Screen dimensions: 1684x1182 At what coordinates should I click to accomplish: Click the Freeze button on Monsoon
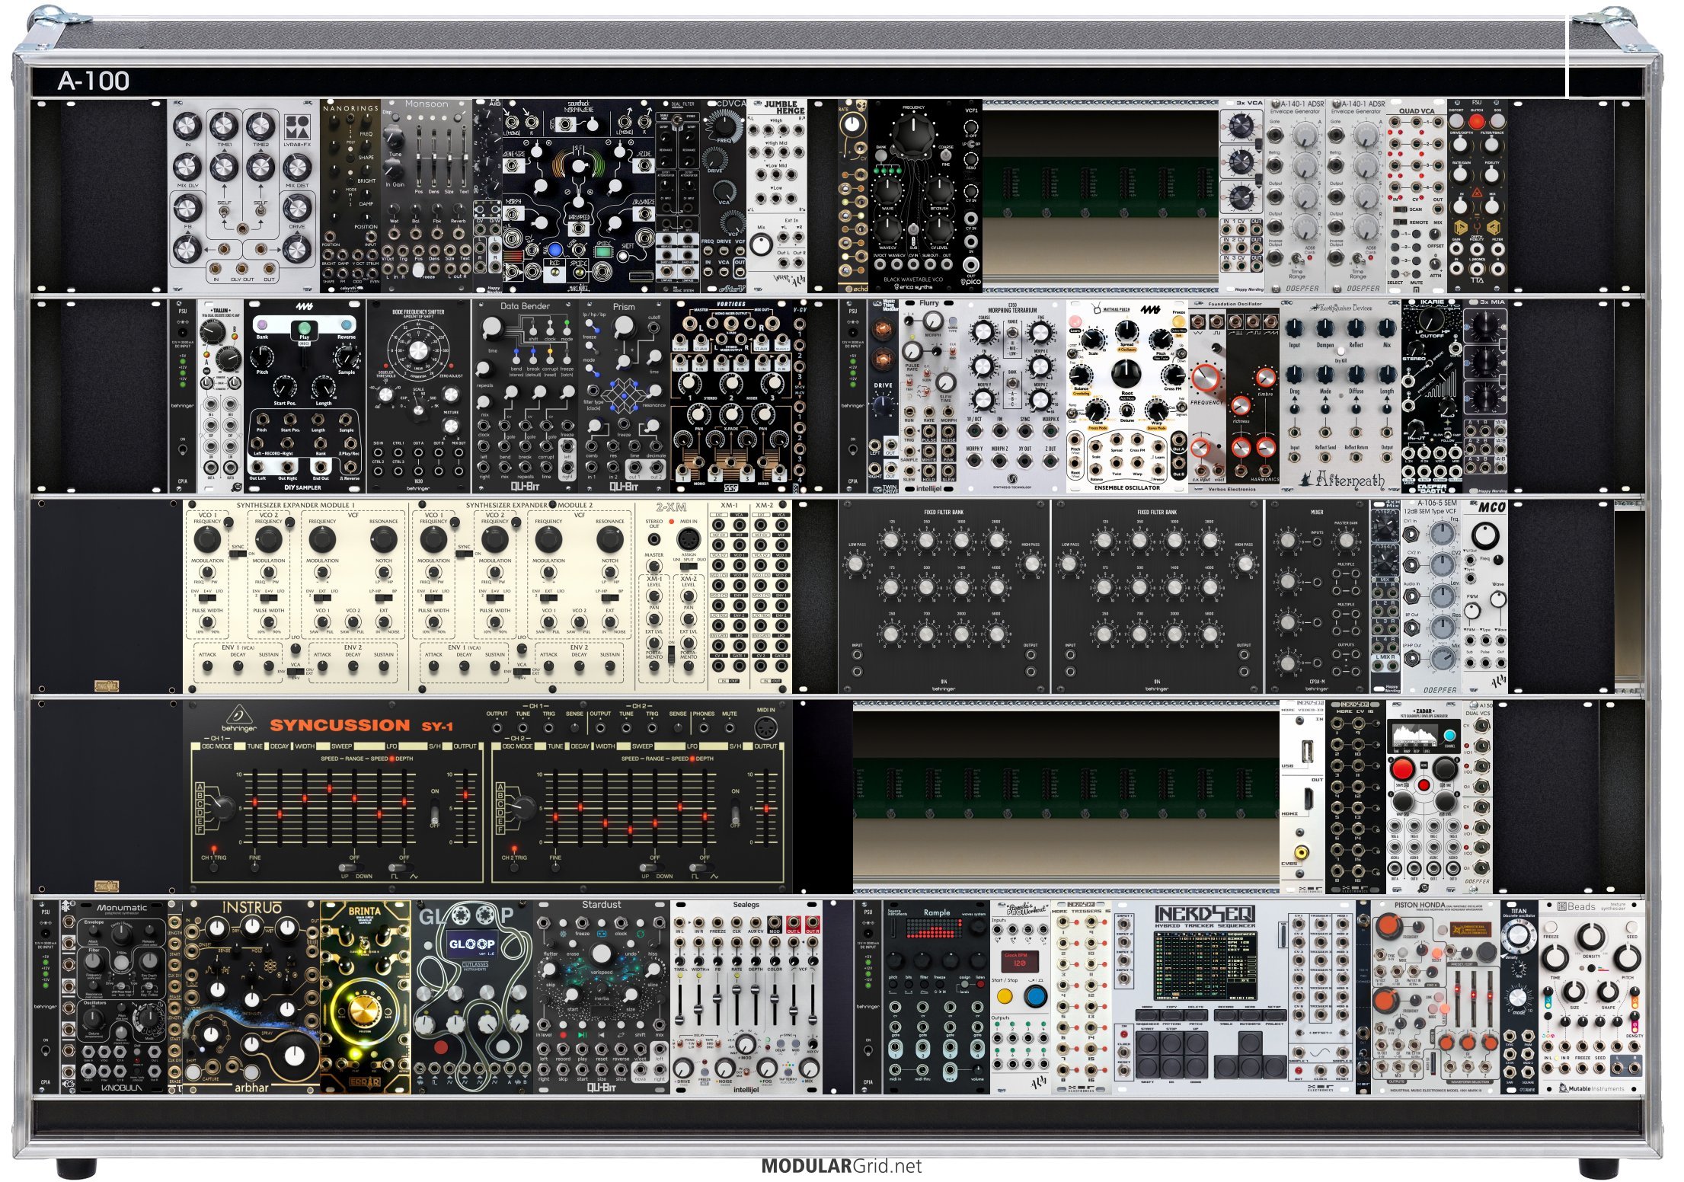[418, 270]
